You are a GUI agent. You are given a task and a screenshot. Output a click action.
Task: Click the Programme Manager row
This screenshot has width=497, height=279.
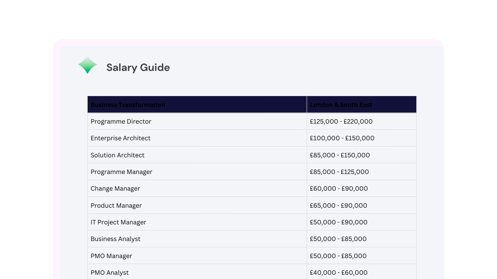121,172
